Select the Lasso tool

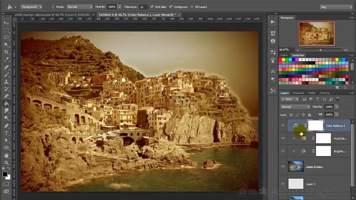coord(6,37)
